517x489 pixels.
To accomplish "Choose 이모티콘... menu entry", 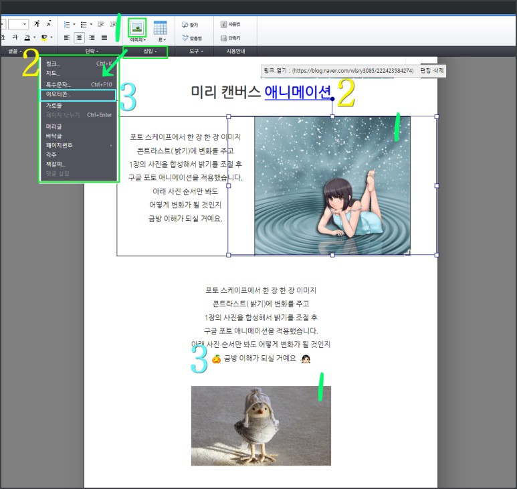I will [78, 94].
